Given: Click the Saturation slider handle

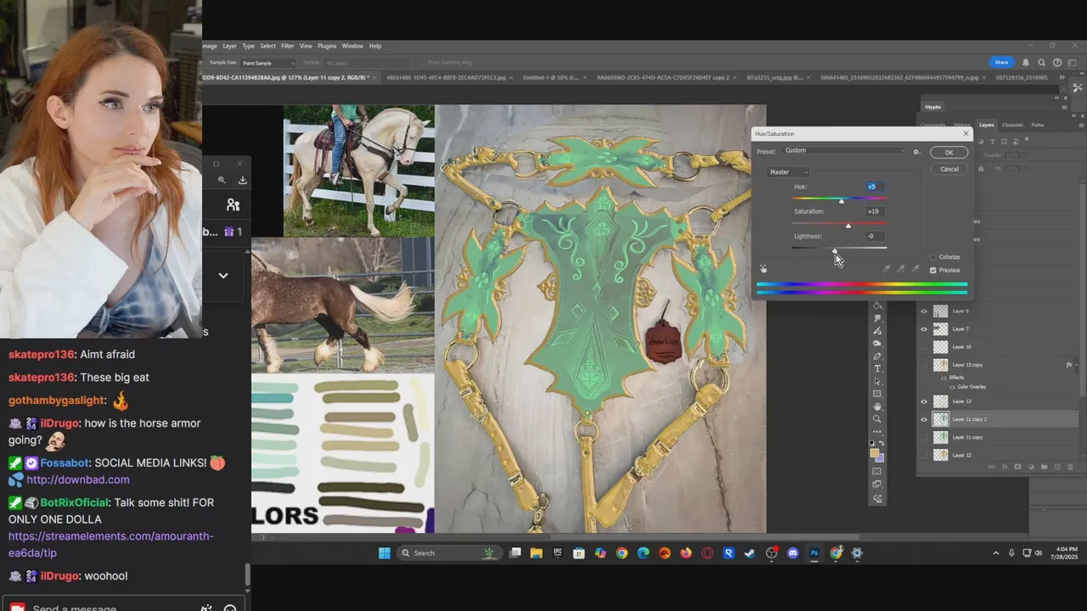Looking at the screenshot, I should [x=848, y=225].
